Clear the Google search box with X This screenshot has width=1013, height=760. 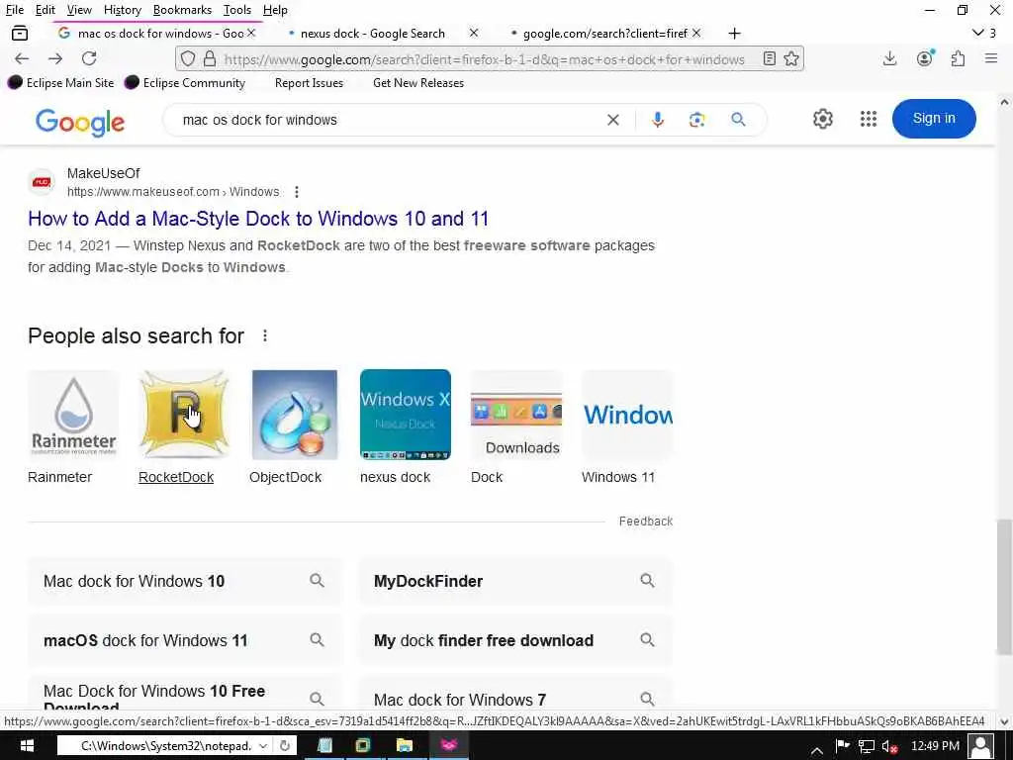coord(613,120)
